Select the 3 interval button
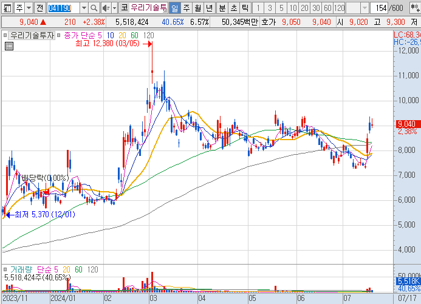 270,8
